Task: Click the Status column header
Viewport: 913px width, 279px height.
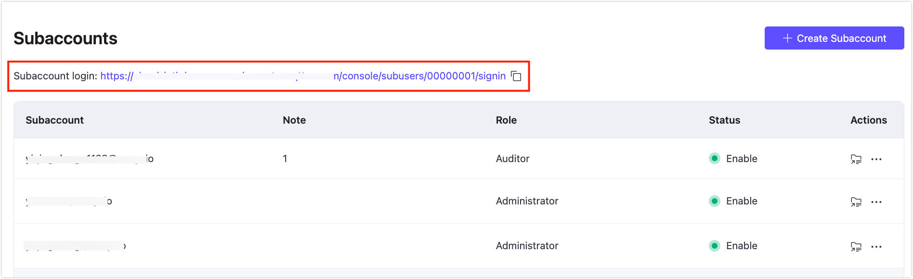Action: (724, 120)
